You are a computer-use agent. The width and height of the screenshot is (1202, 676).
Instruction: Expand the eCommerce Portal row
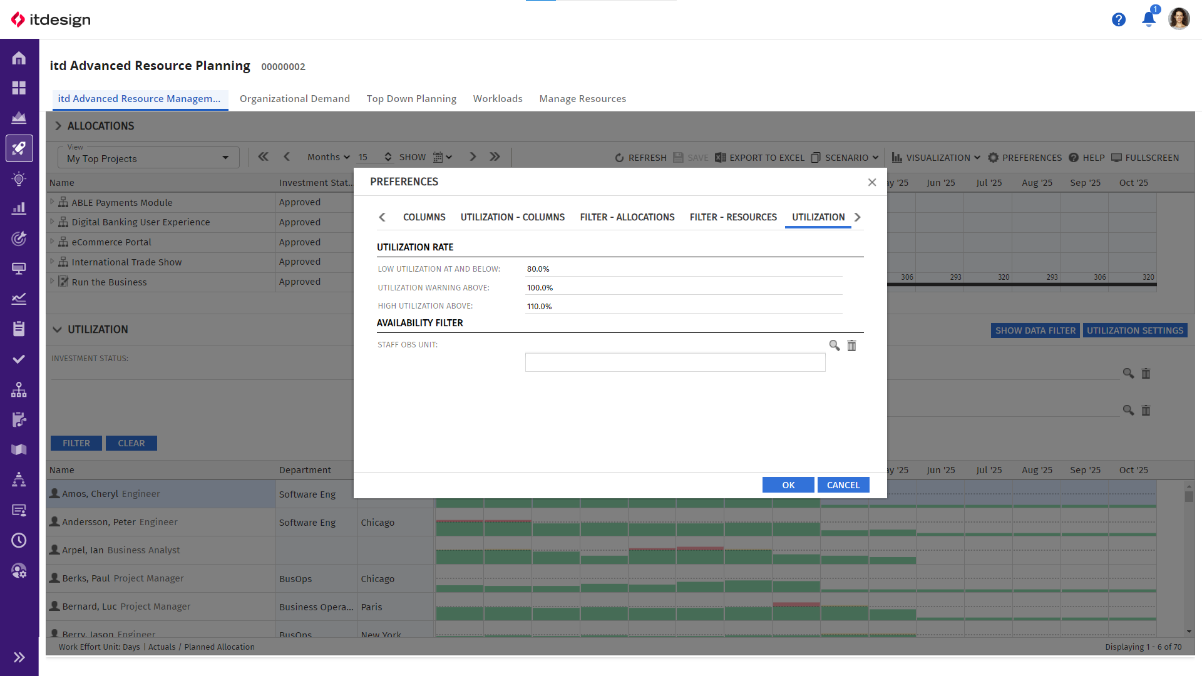(x=52, y=241)
